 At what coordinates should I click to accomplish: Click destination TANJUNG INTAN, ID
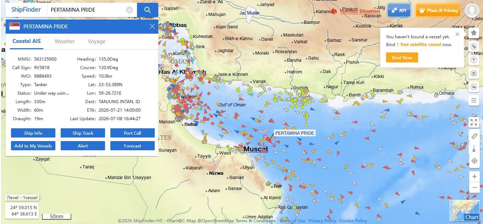click(119, 102)
